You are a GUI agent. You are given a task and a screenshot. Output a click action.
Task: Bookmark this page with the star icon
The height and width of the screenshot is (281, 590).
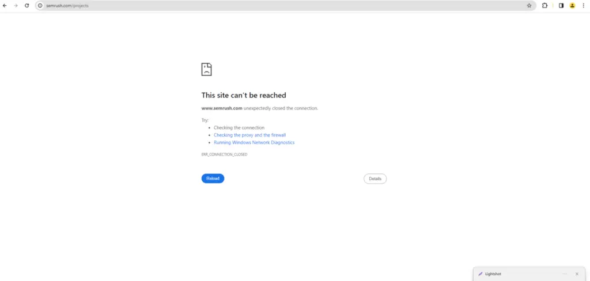[529, 6]
